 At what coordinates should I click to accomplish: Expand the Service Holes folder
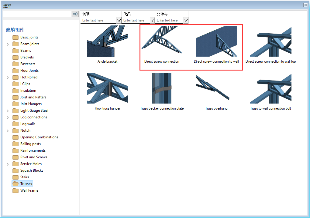pyautogui.click(x=8, y=164)
